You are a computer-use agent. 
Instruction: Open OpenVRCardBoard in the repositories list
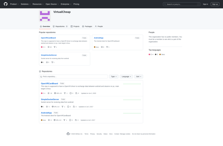[x=49, y=83]
